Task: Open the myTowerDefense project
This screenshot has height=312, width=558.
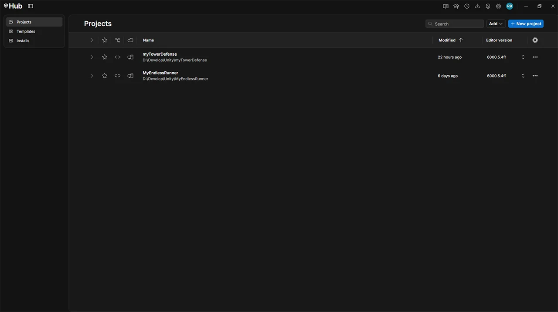Action: (160, 54)
